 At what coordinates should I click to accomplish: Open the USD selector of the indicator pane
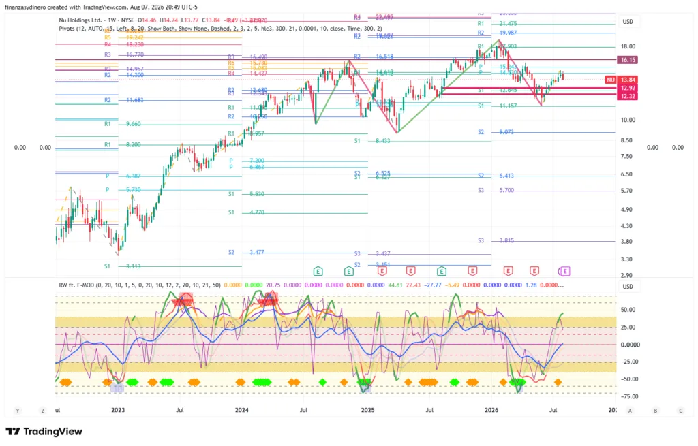pyautogui.click(x=628, y=287)
